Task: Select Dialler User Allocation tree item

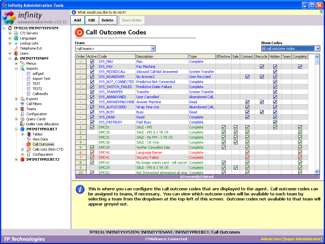Action: tap(43, 124)
